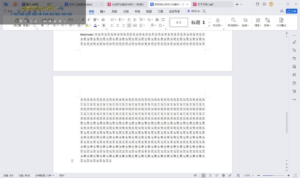Click the clear formatting eraser icon
Screen dimensions: 300x178
[103, 20]
